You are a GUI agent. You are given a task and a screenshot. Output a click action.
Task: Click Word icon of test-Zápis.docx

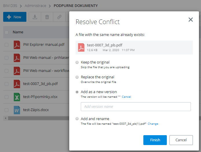click(17, 110)
